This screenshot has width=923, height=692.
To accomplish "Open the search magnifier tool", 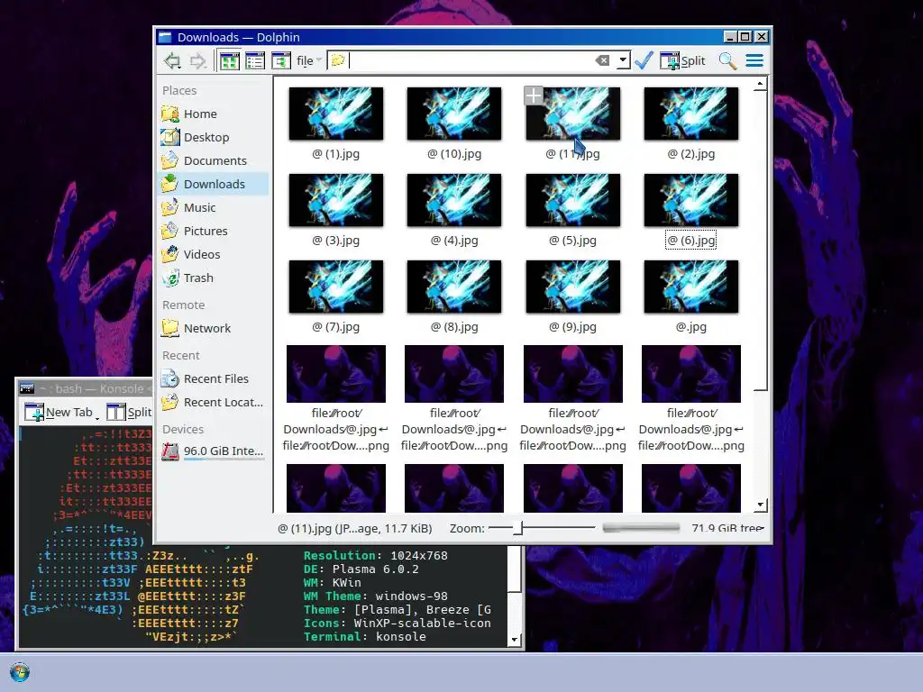I will 727,60.
